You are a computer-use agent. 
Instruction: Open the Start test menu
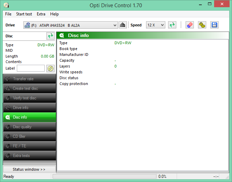pyautogui.click(x=24, y=14)
